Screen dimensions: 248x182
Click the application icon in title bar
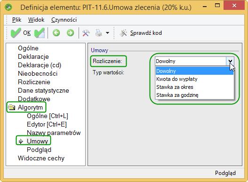(x=8, y=7)
